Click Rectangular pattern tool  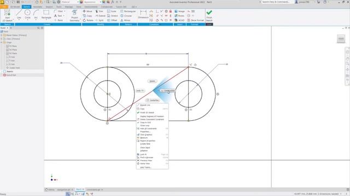pos(128,11)
